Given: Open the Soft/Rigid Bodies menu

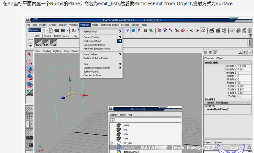Looking at the screenshot, I should pos(110,25).
